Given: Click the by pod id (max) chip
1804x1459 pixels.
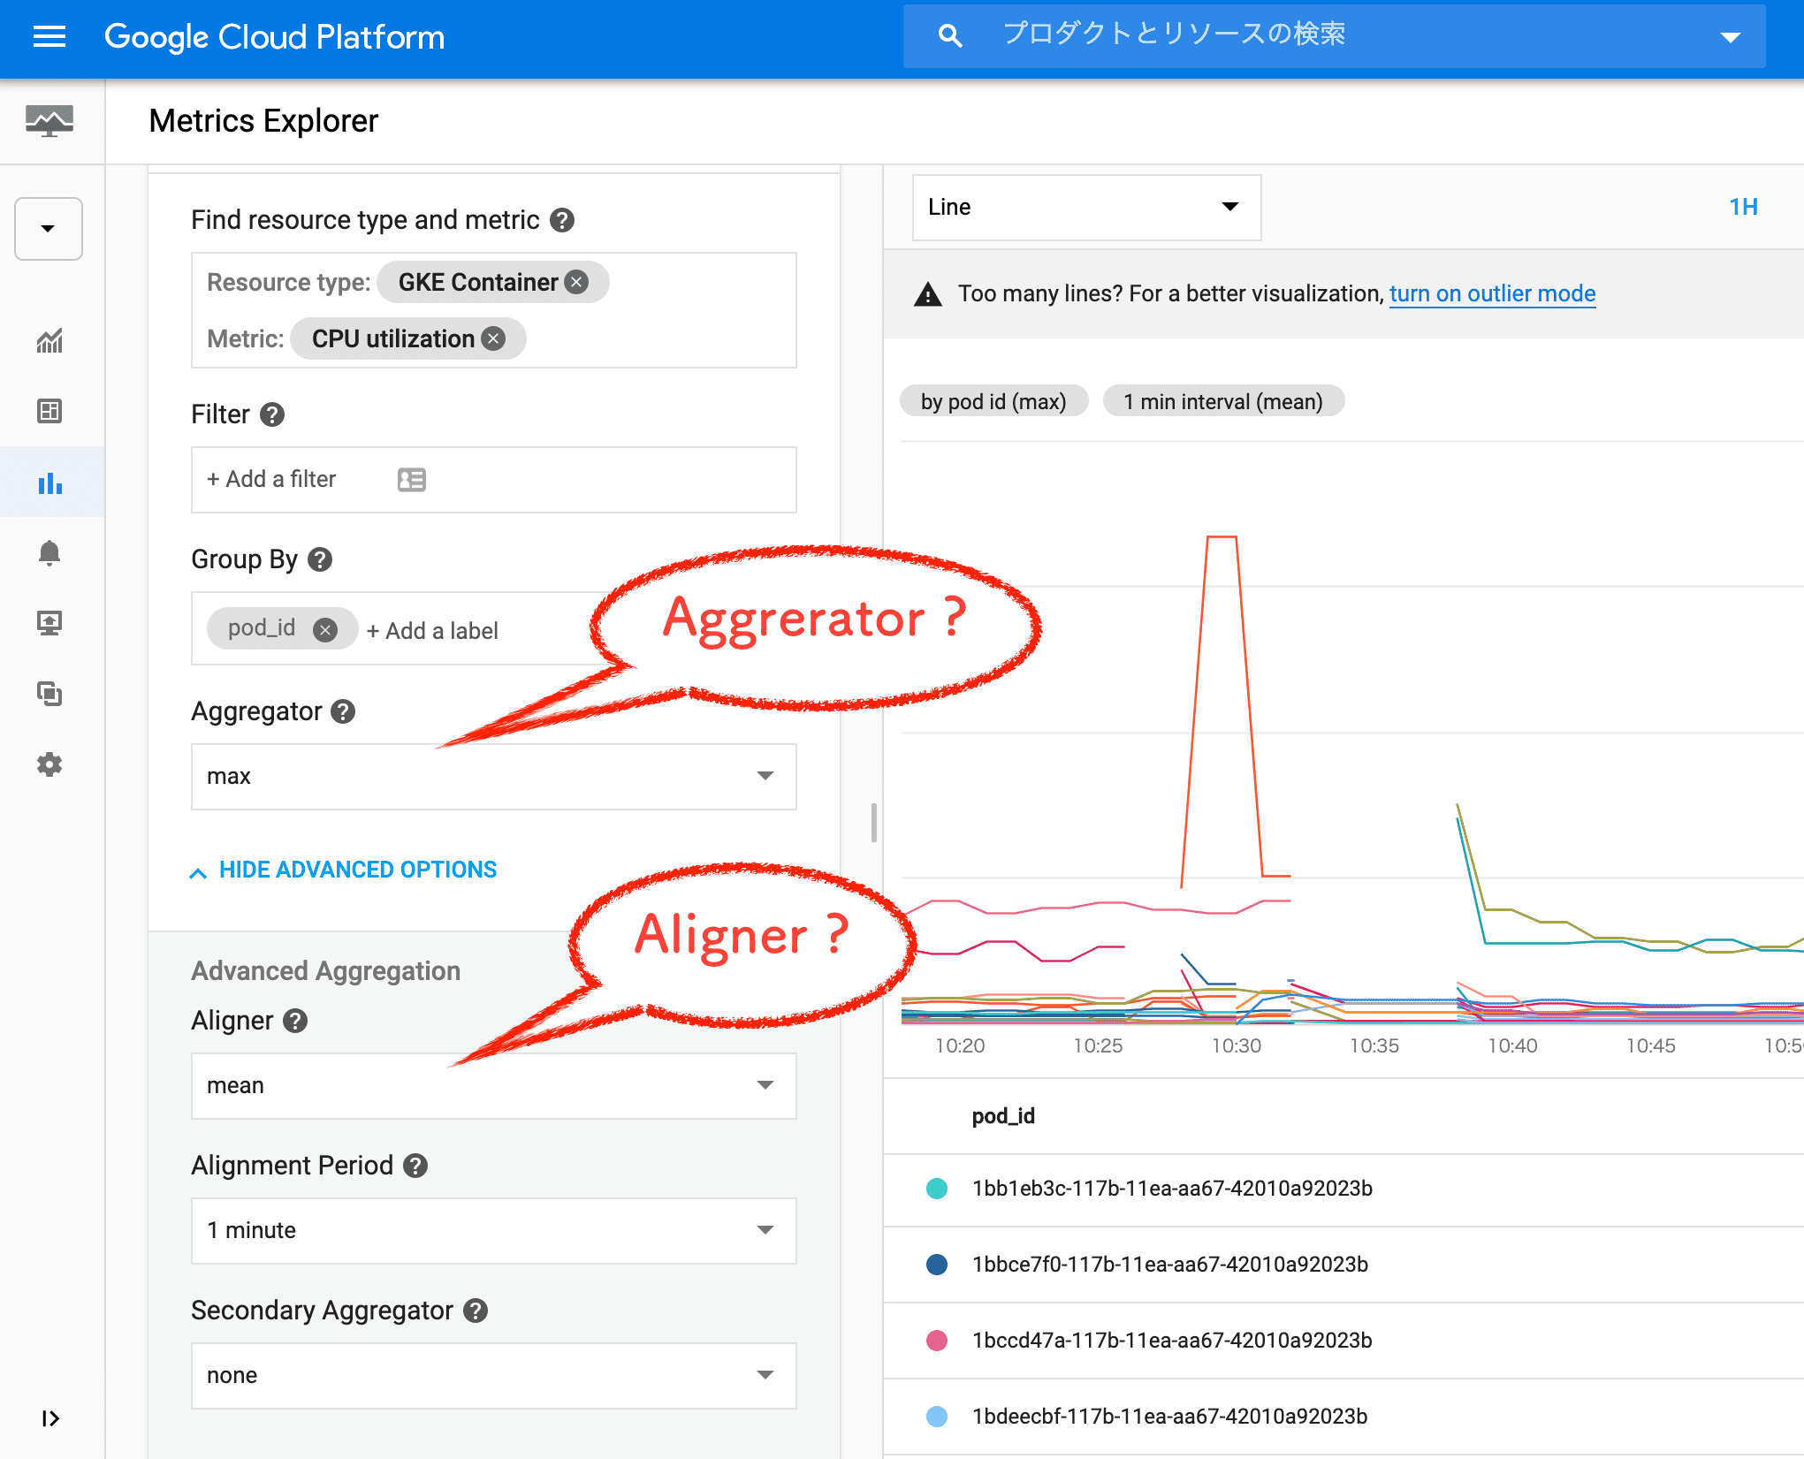Looking at the screenshot, I should coord(993,401).
